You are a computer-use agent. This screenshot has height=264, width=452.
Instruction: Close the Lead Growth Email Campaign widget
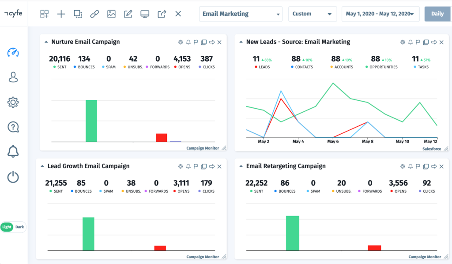[x=219, y=166]
